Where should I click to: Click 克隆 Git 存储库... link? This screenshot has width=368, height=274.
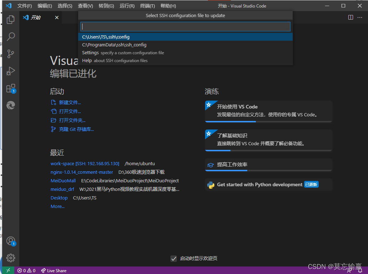[73, 129]
